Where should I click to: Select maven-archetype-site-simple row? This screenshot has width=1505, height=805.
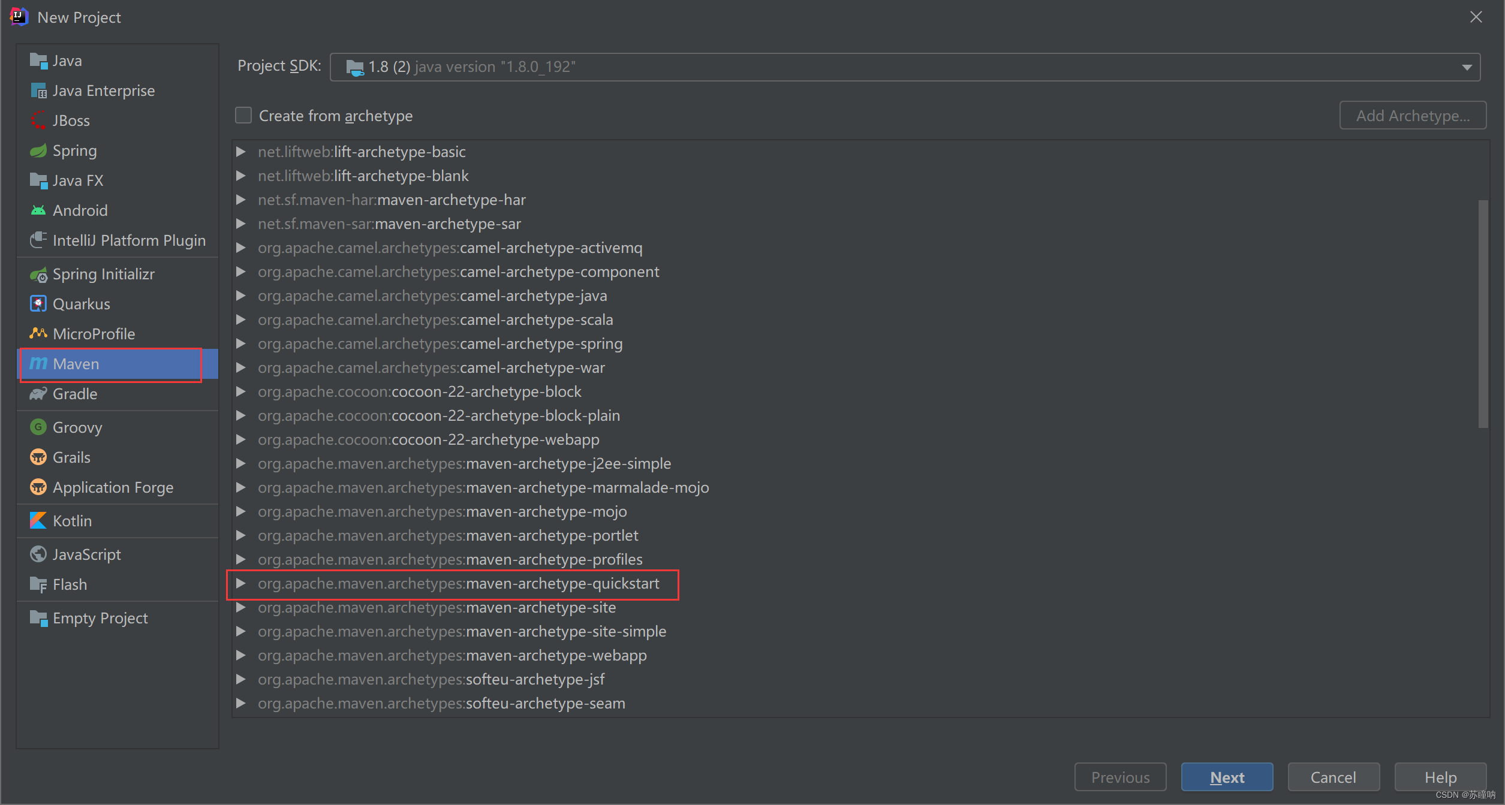pyautogui.click(x=860, y=631)
